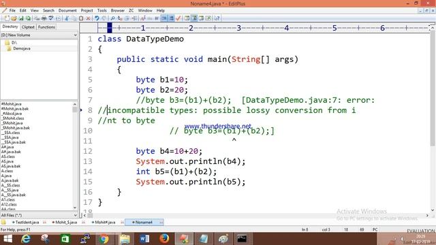The image size is (436, 245).
Task: Click the Open file folder icon
Action: [x=14, y=18]
